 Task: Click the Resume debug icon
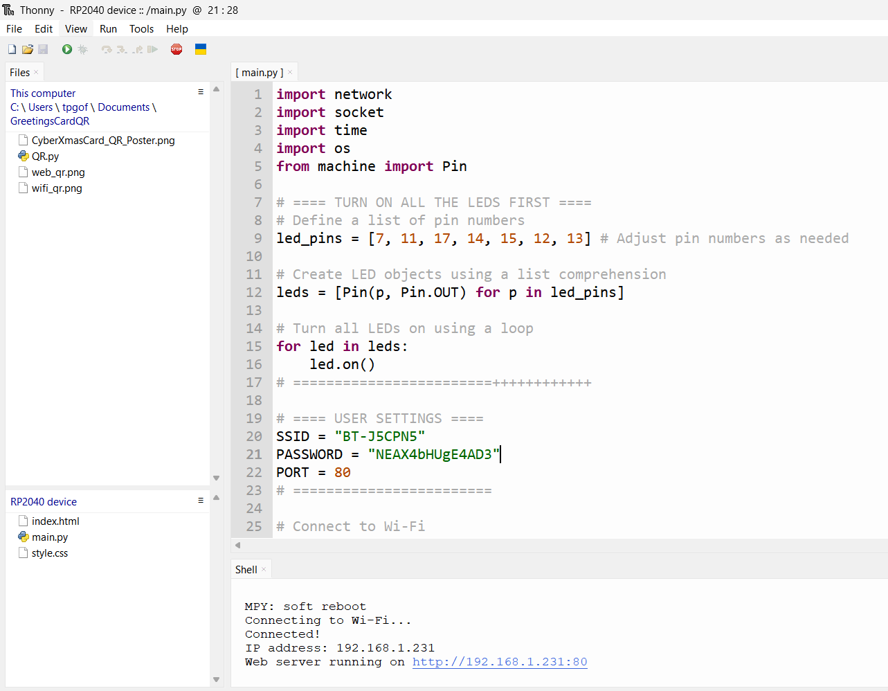pos(153,49)
